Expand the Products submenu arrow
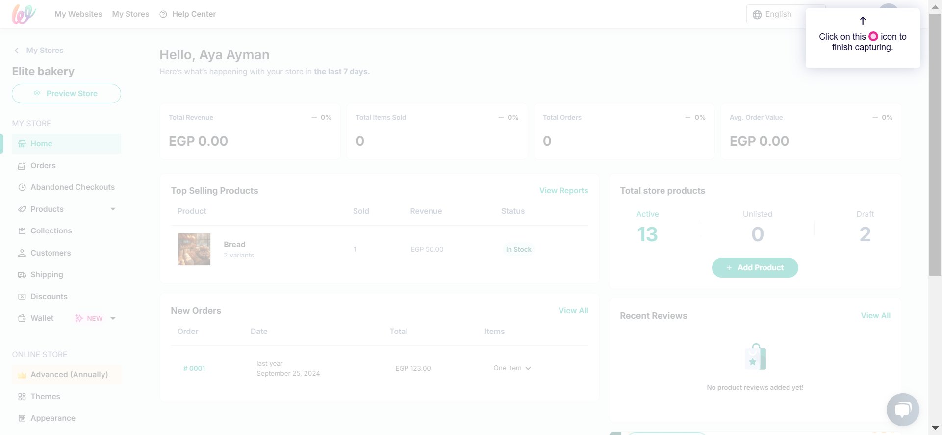The image size is (942, 435). (x=113, y=209)
